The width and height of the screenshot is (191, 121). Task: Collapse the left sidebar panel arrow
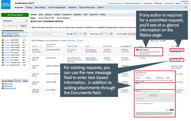tap(29, 59)
